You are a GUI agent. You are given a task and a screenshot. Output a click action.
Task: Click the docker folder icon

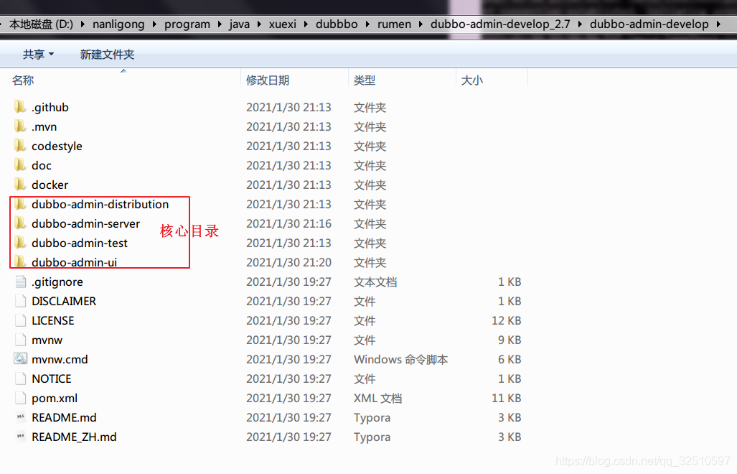point(20,185)
